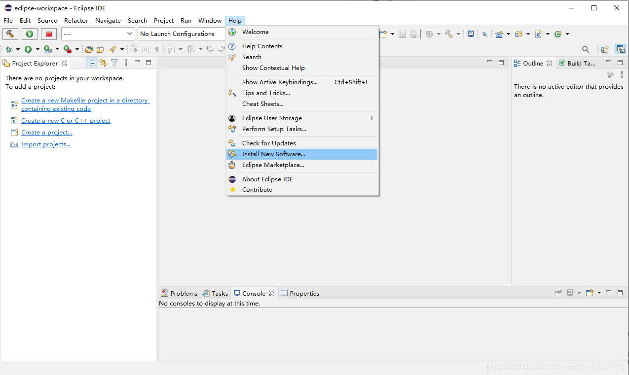Click the Collapse All icon in Project Explorer

(92, 63)
